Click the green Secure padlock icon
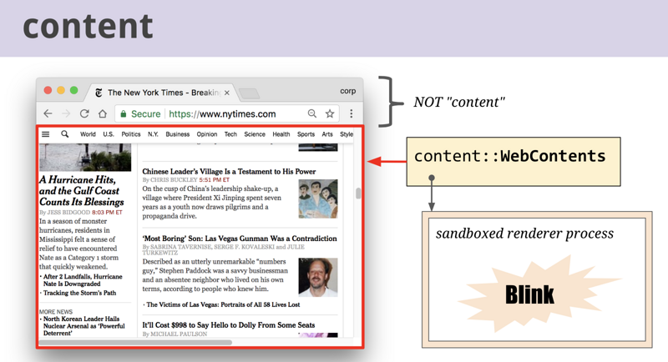Screen dimensions: 668x362 click(x=124, y=114)
